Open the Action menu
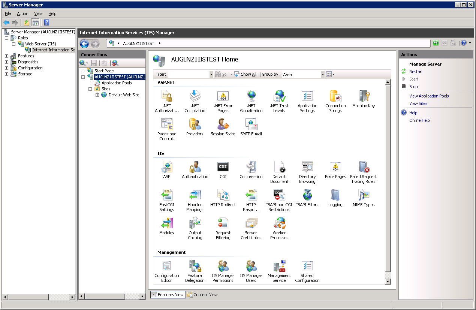Screen dimensions: 476x310 click(x=22, y=13)
